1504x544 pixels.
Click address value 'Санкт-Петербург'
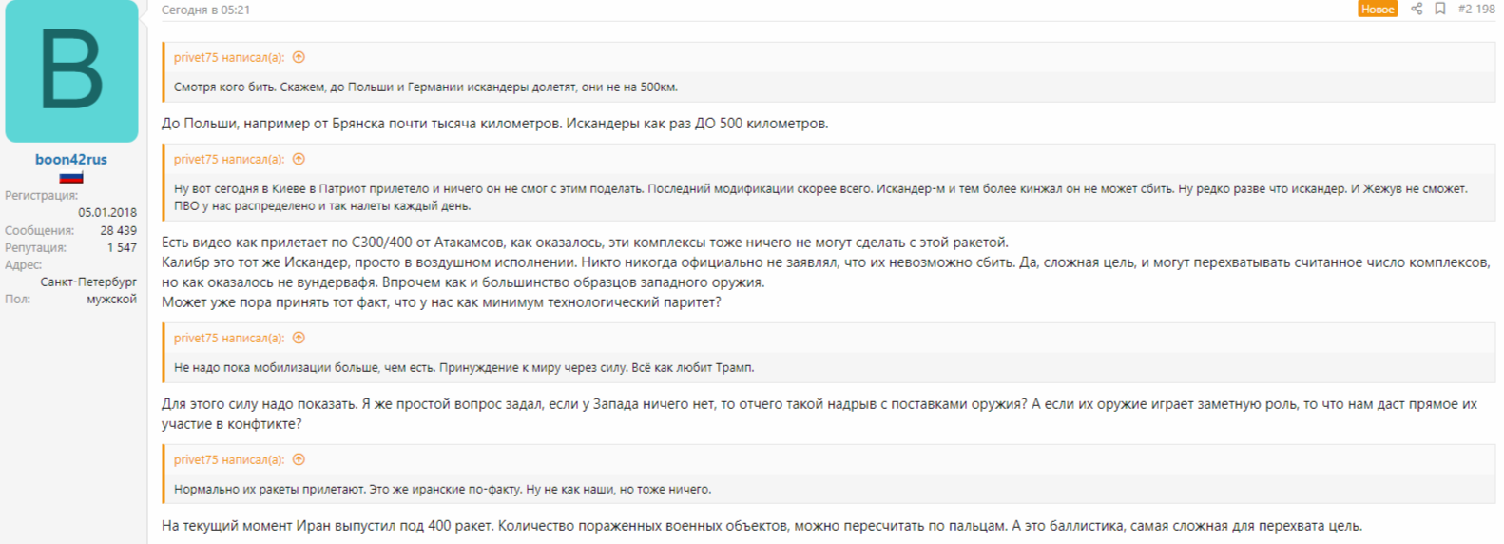(88, 282)
